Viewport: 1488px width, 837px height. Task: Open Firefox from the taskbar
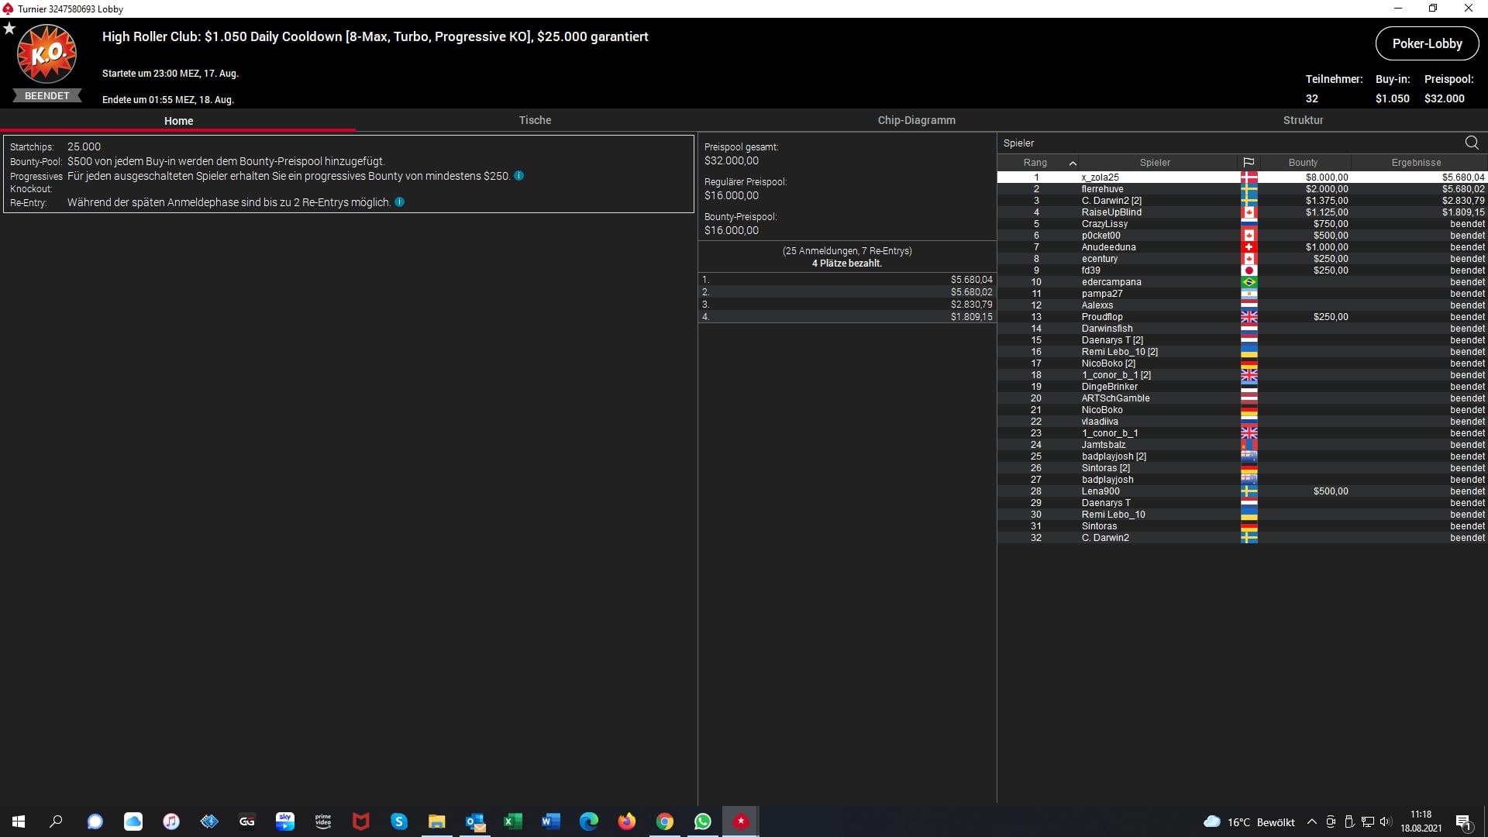(x=626, y=821)
